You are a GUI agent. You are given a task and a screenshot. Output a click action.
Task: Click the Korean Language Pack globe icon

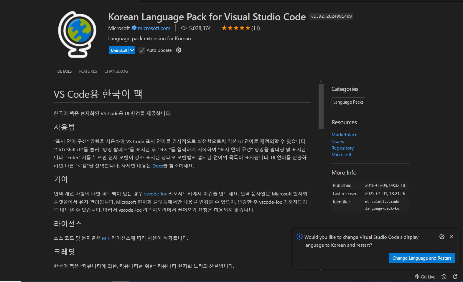click(77, 34)
